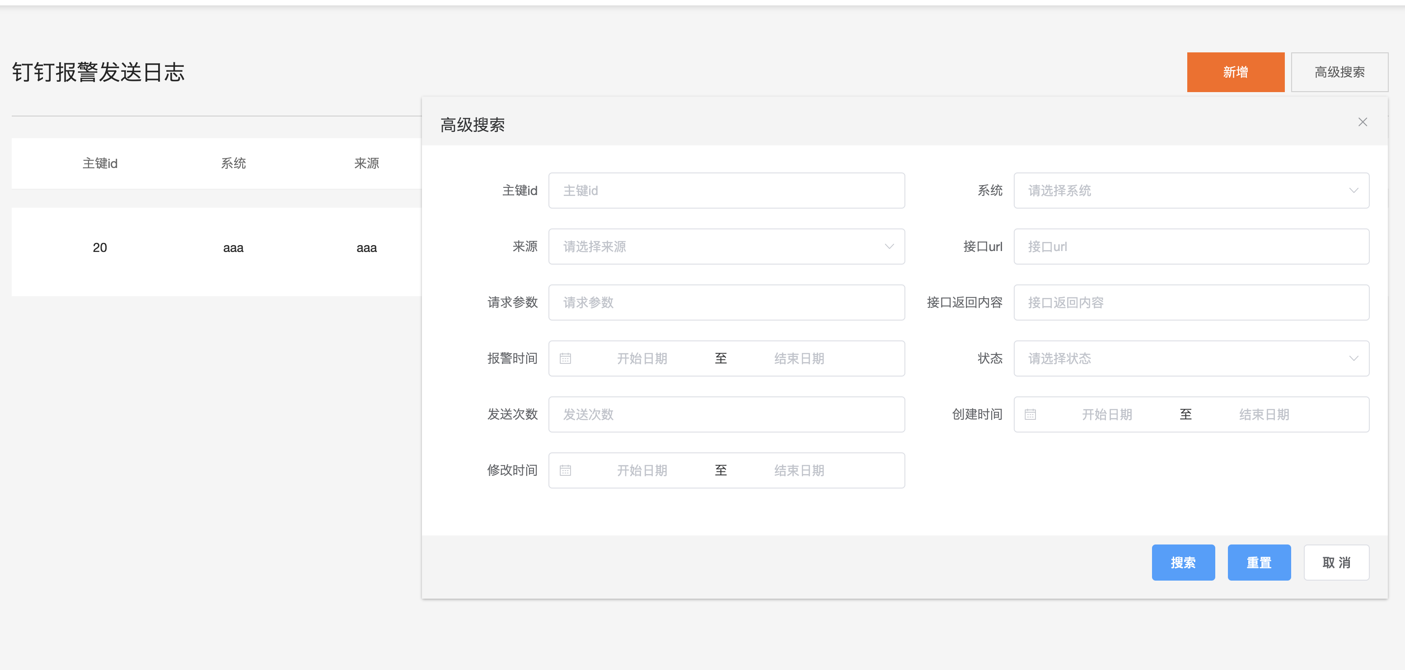
Task: Select 结束日期 in 创建时间 range
Action: tap(1264, 415)
